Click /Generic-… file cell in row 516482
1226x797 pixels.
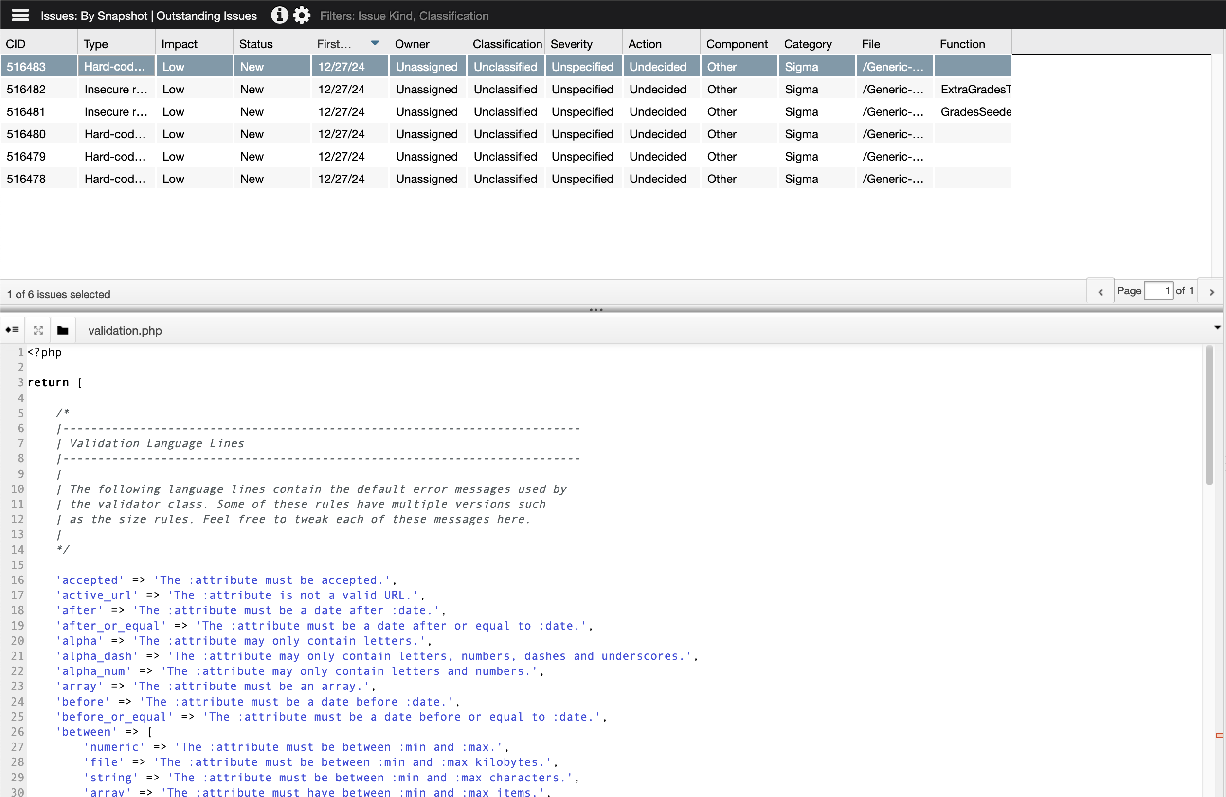(x=894, y=89)
